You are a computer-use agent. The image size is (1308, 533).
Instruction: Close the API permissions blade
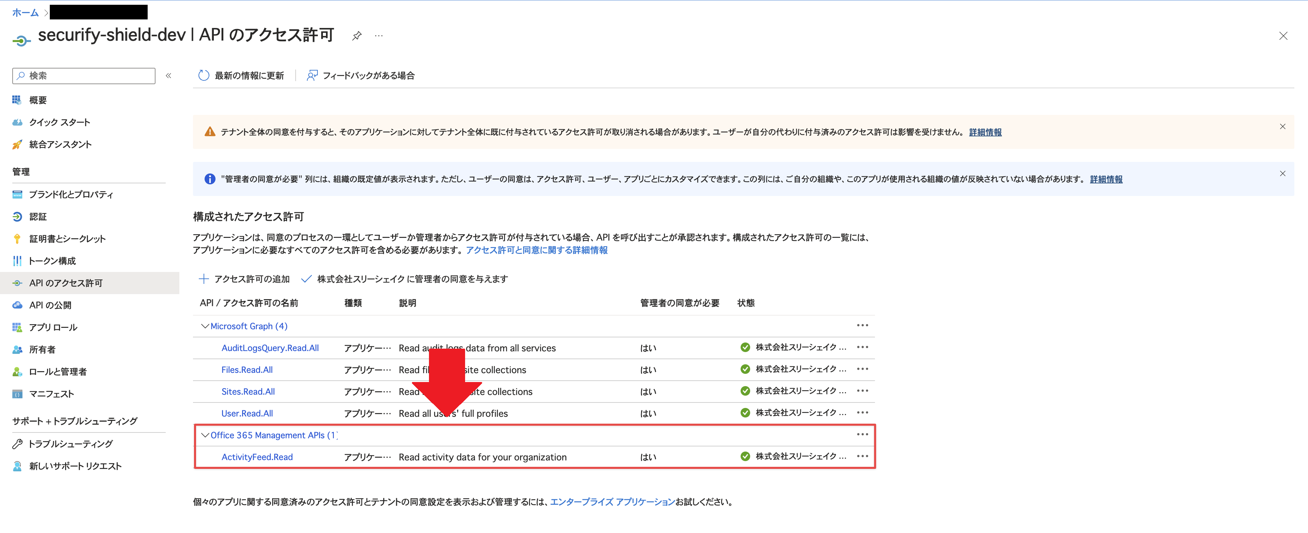pyautogui.click(x=1283, y=35)
